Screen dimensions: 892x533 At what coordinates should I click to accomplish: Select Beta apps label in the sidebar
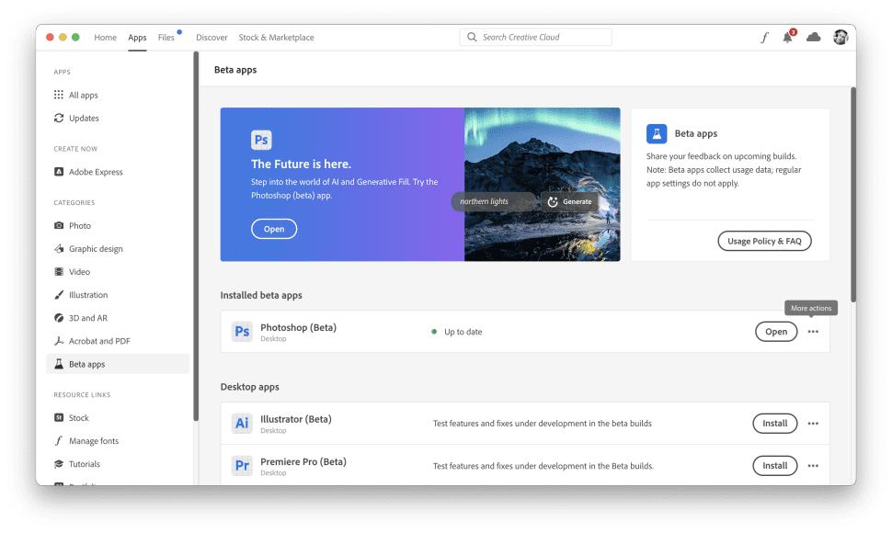87,364
